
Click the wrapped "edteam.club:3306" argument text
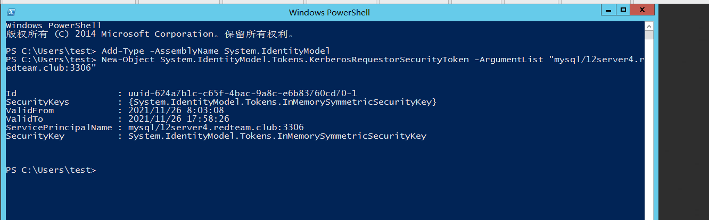pos(51,68)
